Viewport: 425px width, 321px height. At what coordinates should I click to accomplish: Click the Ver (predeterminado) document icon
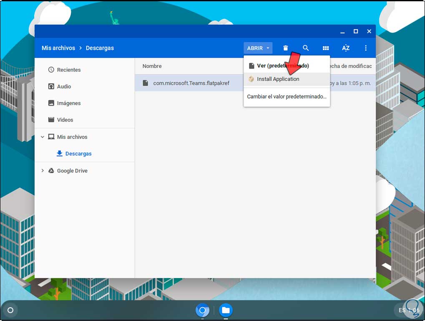click(x=251, y=66)
